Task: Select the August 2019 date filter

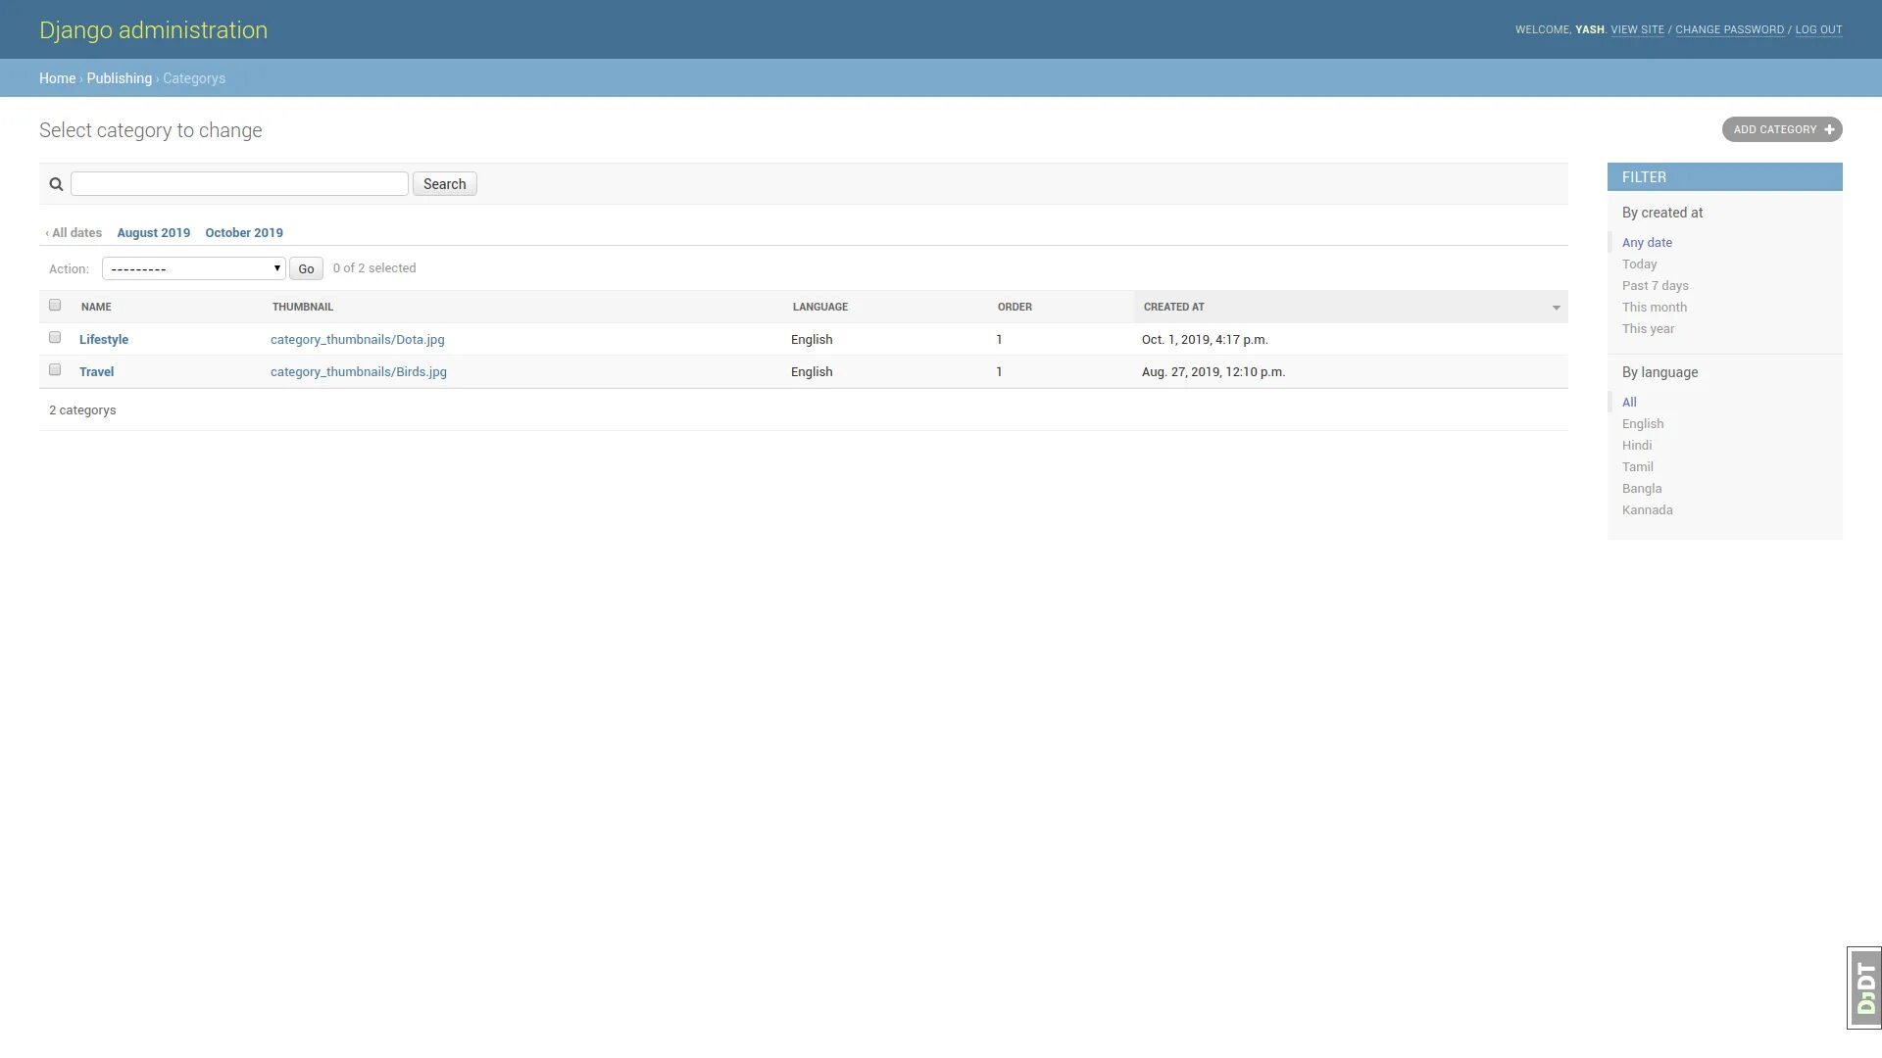Action: tap(154, 232)
